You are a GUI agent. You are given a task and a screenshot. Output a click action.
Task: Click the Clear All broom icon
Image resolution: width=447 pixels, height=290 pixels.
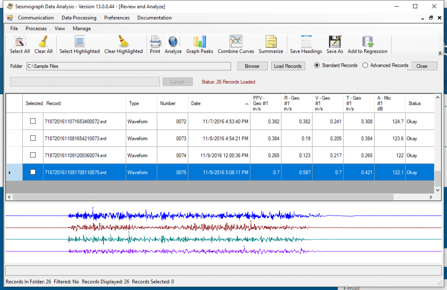pyautogui.click(x=43, y=44)
